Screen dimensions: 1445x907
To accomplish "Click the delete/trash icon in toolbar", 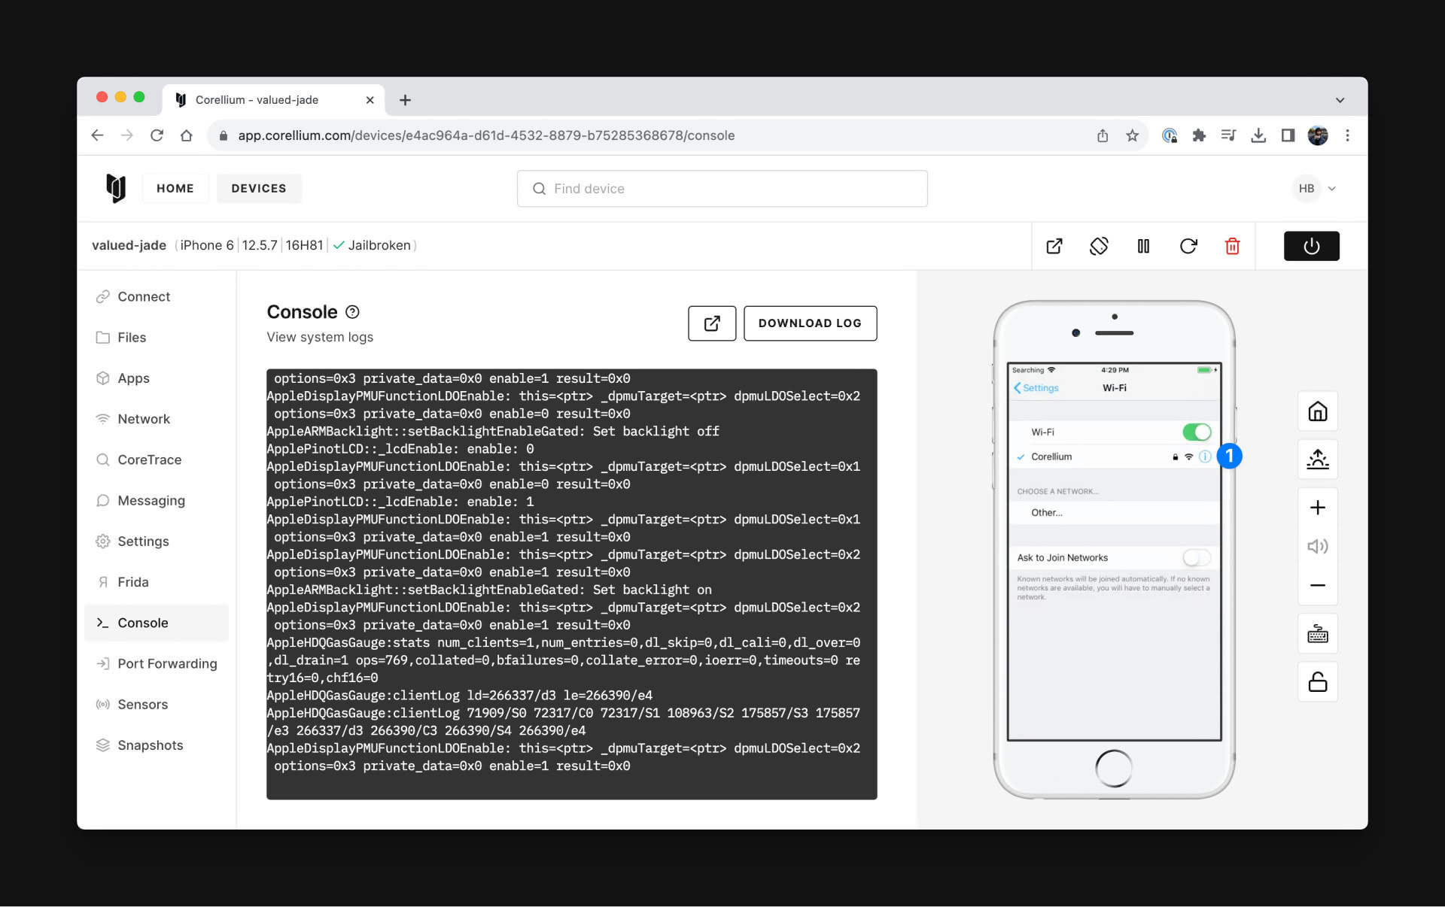I will point(1234,246).
